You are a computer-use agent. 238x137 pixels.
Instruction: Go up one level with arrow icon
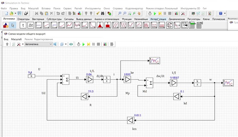7,44
